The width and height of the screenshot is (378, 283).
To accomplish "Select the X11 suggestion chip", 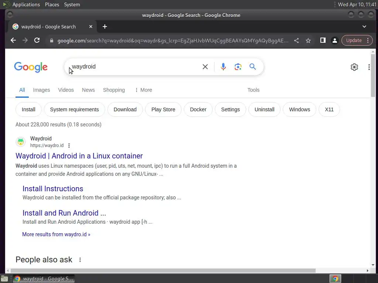I will coord(329,109).
